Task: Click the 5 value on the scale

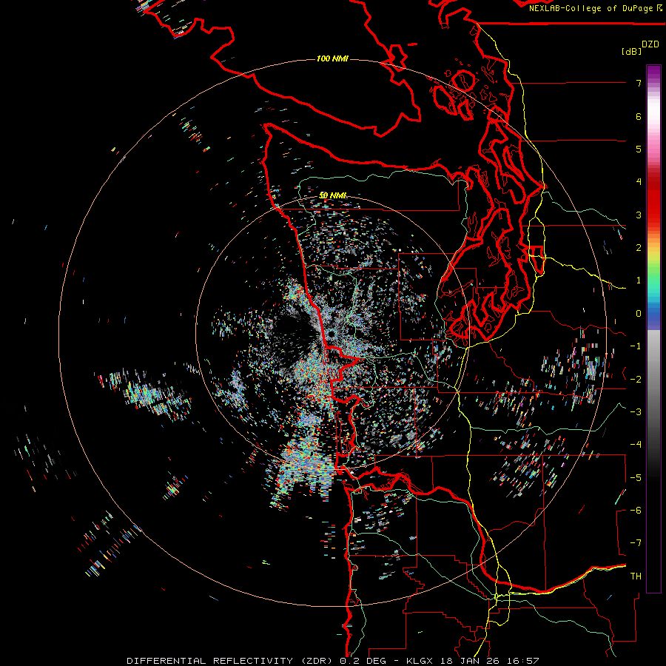Action: coord(639,149)
